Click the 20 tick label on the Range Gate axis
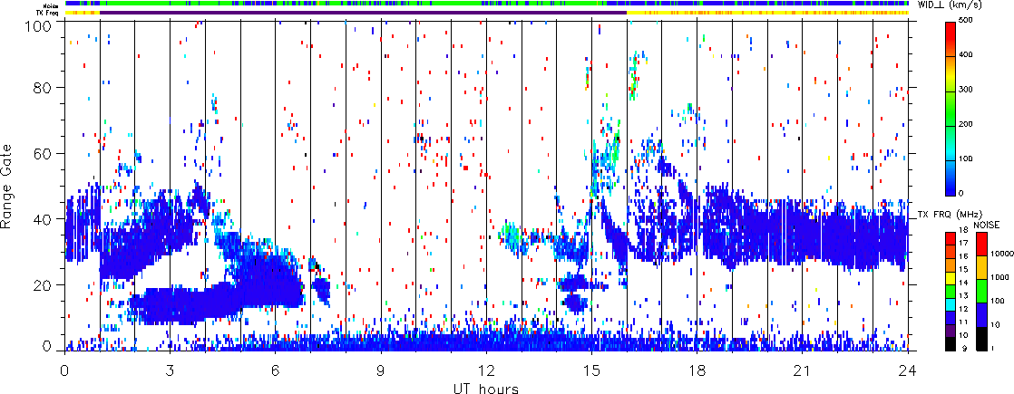This screenshot has height=394, width=1014. [x=43, y=284]
